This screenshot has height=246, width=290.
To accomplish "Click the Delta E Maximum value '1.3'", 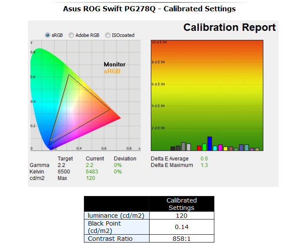I will tap(204, 165).
